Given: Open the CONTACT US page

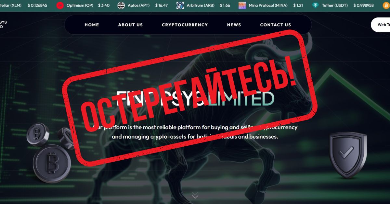Looking at the screenshot, I should [x=276, y=25].
